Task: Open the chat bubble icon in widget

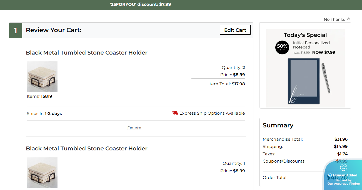Action: point(343,167)
